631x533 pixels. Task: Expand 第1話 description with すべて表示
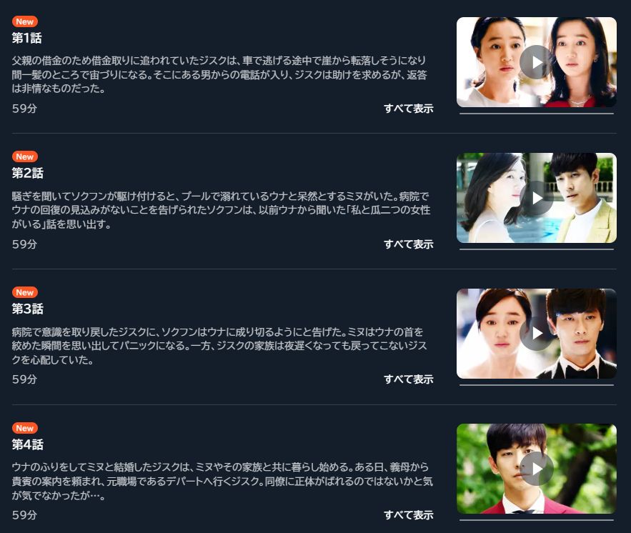point(409,109)
